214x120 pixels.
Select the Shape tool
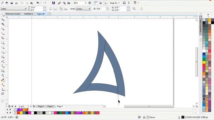pos(3,19)
